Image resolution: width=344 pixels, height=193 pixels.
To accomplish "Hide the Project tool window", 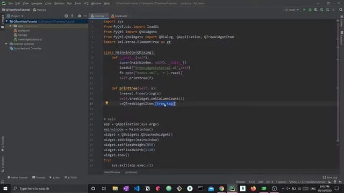I will (85, 16).
